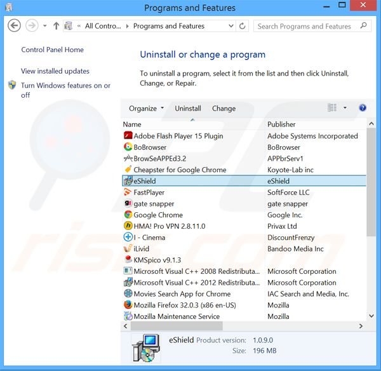Screen dimensions: 381x371
Task: Focus the Search Programs and Features box
Action: click(312, 26)
